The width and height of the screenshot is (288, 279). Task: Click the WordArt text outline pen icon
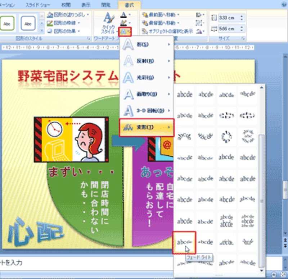pyautogui.click(x=123, y=23)
